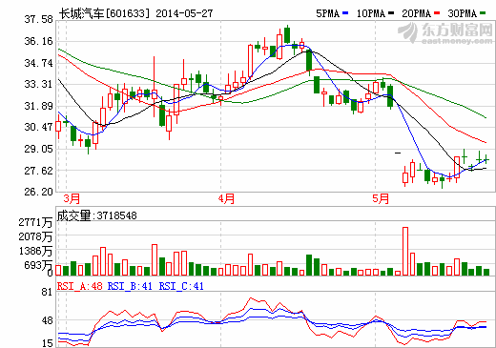The image size is (496, 348).
Task: Click the 4月 month marker
Action: tap(226, 198)
